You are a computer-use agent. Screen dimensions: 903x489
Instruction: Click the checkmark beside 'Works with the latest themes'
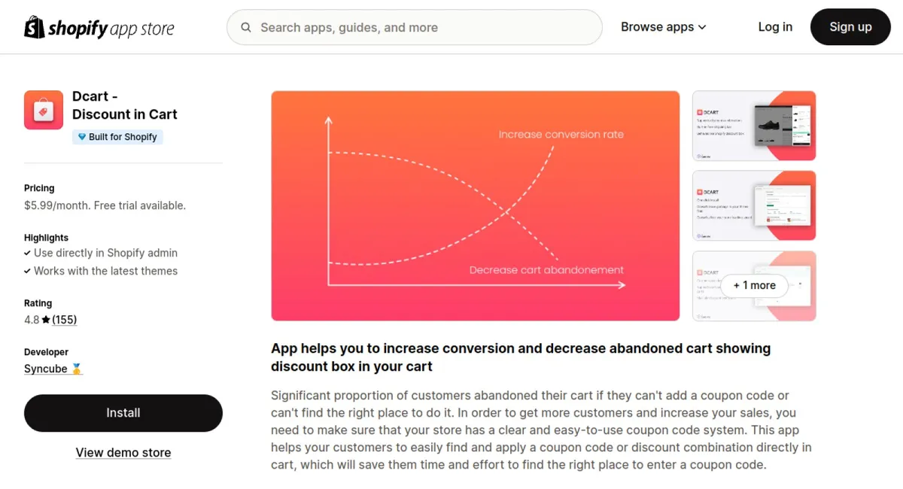pos(29,271)
